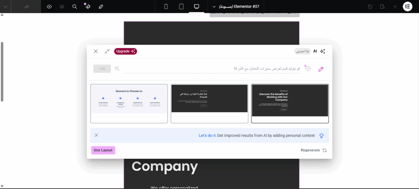This screenshot has height=189, width=419.
Task: Select the "Reasons to Choose Us" layout thumbnail
Action: click(129, 103)
